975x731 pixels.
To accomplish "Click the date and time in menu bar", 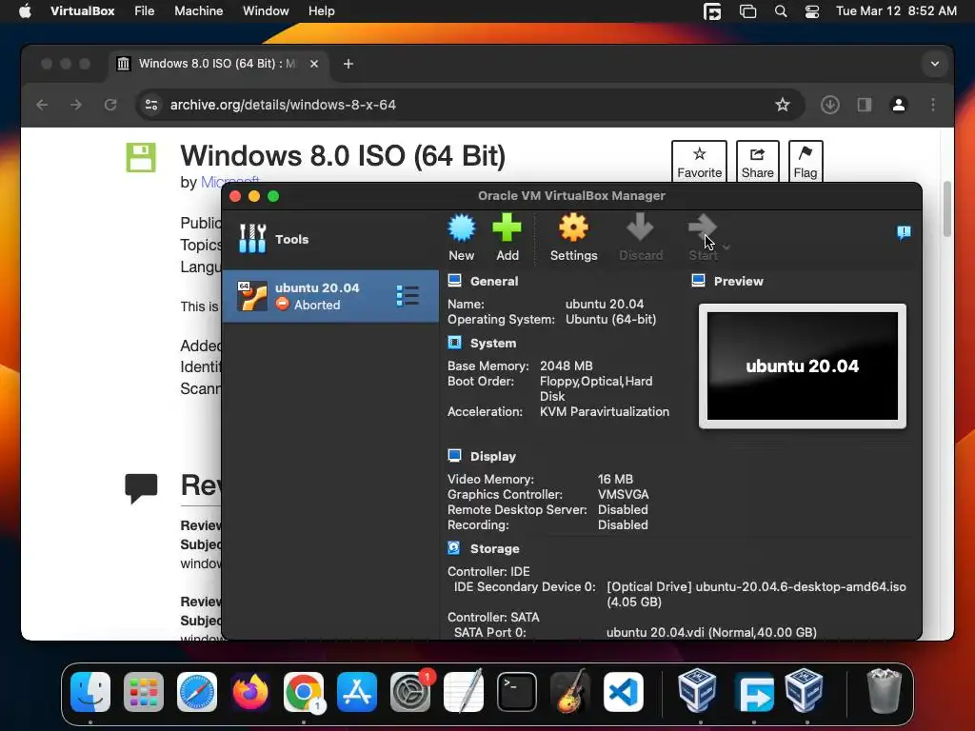I will tap(896, 11).
